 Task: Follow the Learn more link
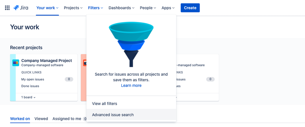pos(131,85)
